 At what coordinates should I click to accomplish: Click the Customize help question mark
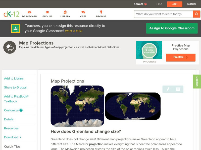click(x=21, y=110)
